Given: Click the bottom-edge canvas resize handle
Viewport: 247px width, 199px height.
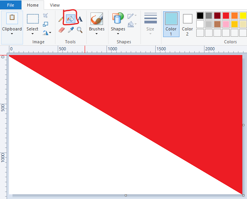Looking at the screenshot, I should point(126,195).
